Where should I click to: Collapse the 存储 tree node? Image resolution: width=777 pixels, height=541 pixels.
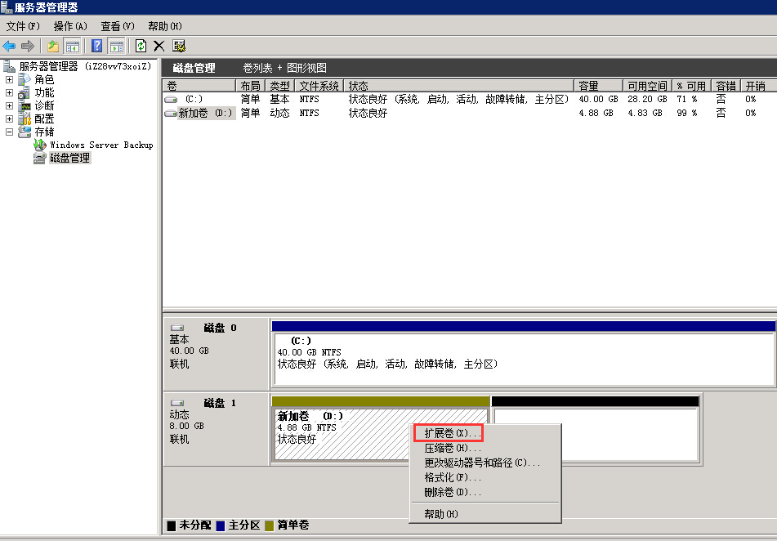click(10, 132)
